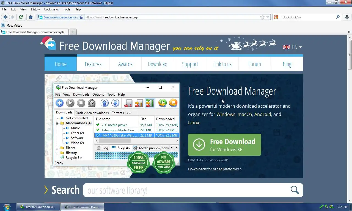
Task: Click the list all tabs button
Action: (x=349, y=32)
